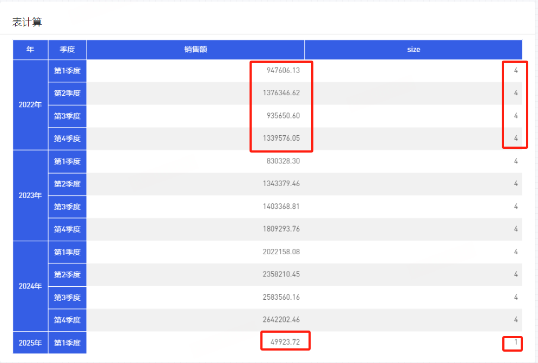Select the 销售额 column header
Viewport: 538px width, 363px height.
pos(195,49)
